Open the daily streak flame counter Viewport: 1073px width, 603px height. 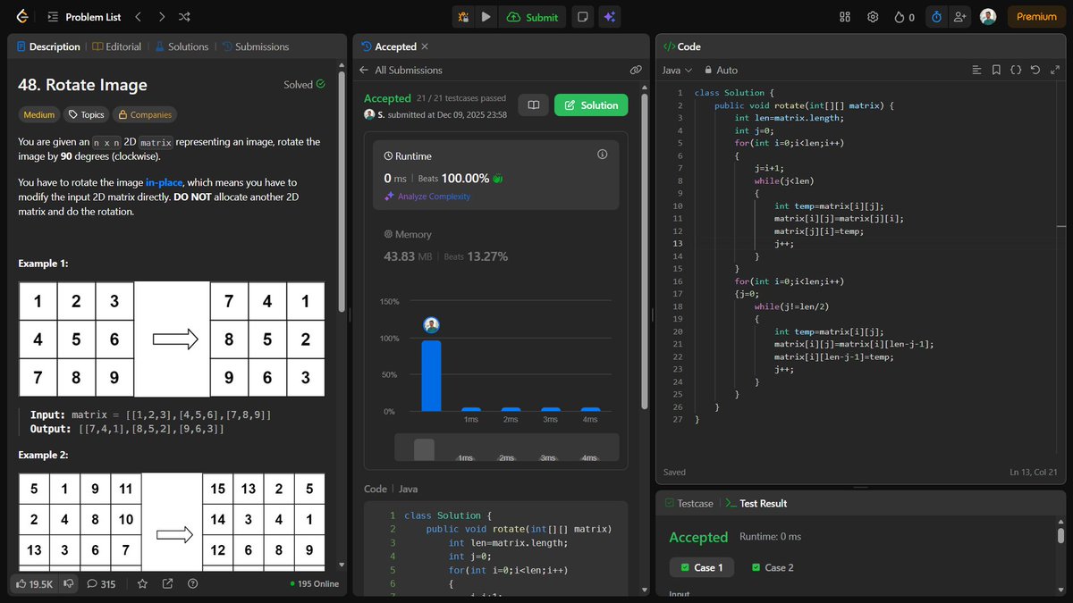pos(903,16)
